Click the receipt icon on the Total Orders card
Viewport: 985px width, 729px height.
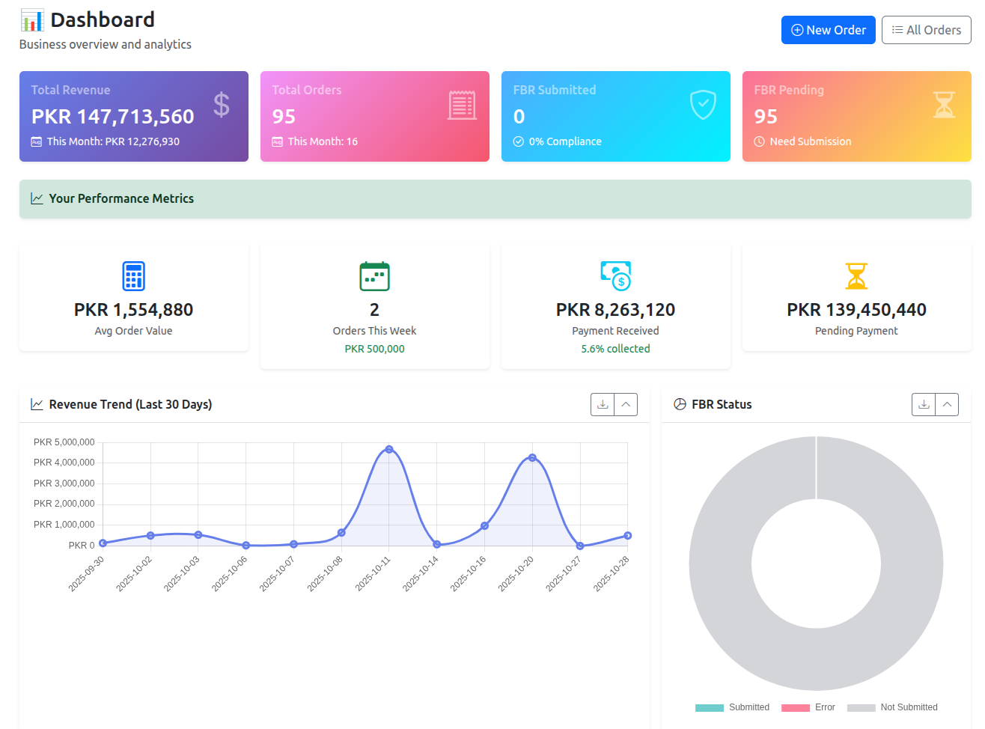[463, 106]
